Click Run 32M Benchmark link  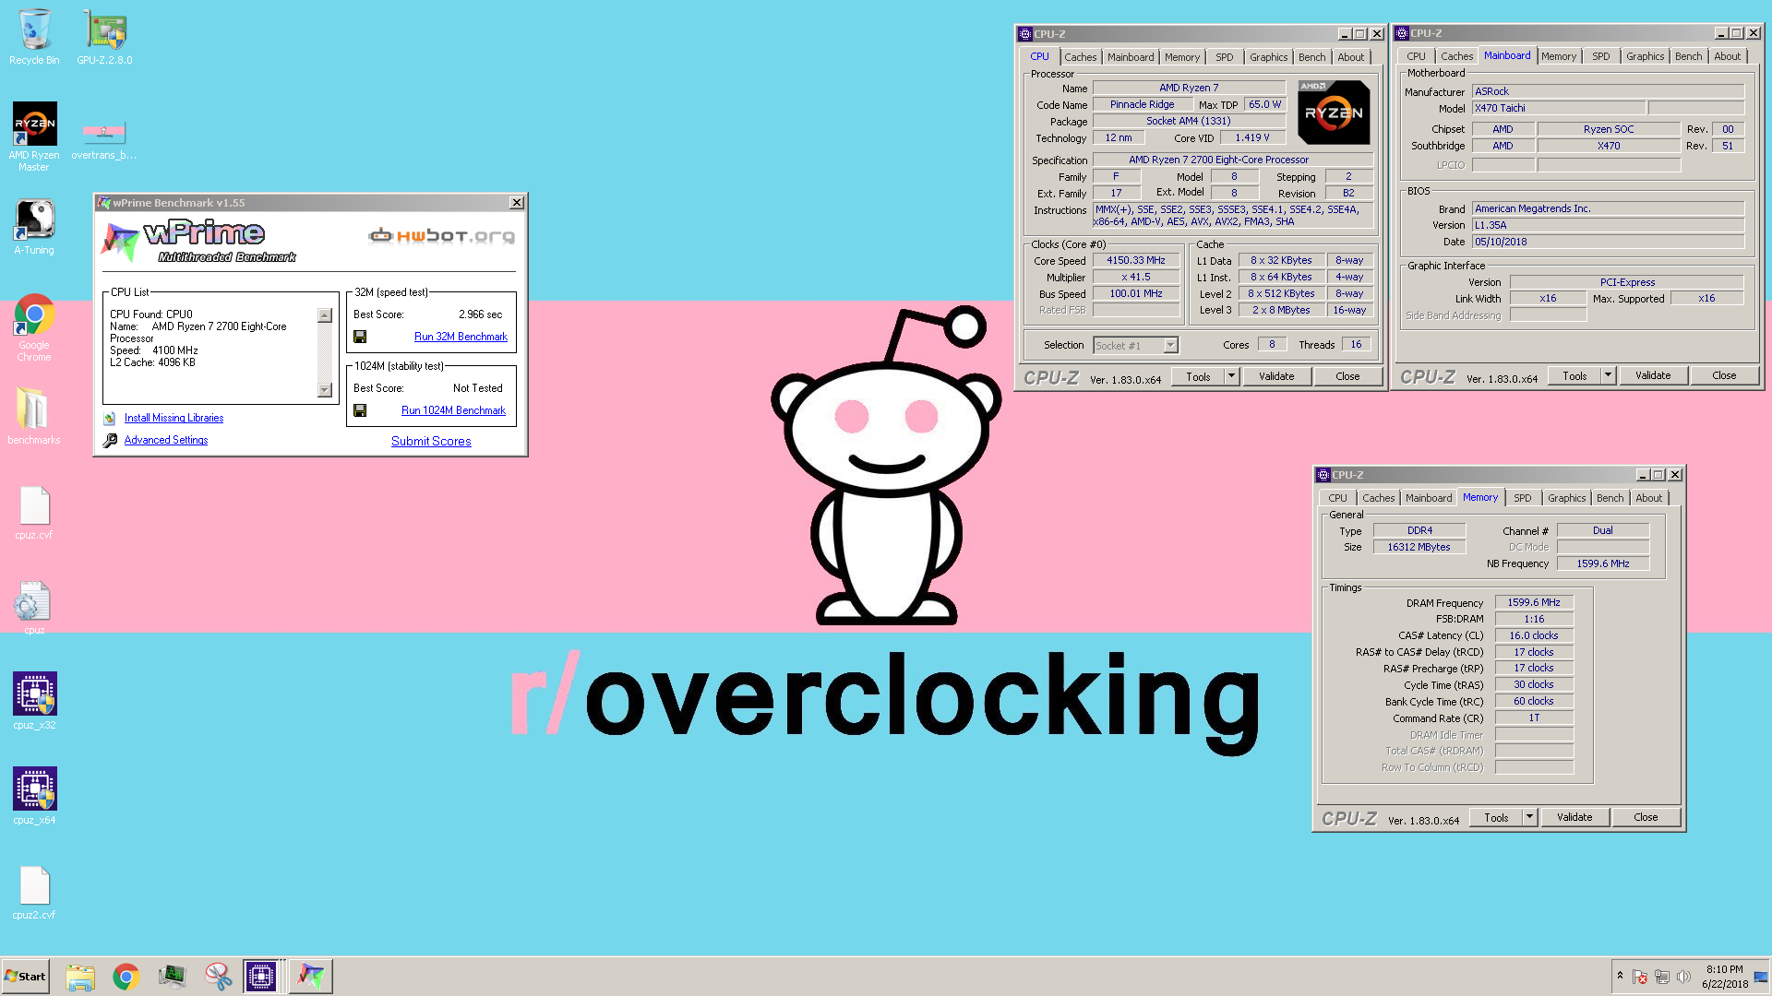coord(461,337)
